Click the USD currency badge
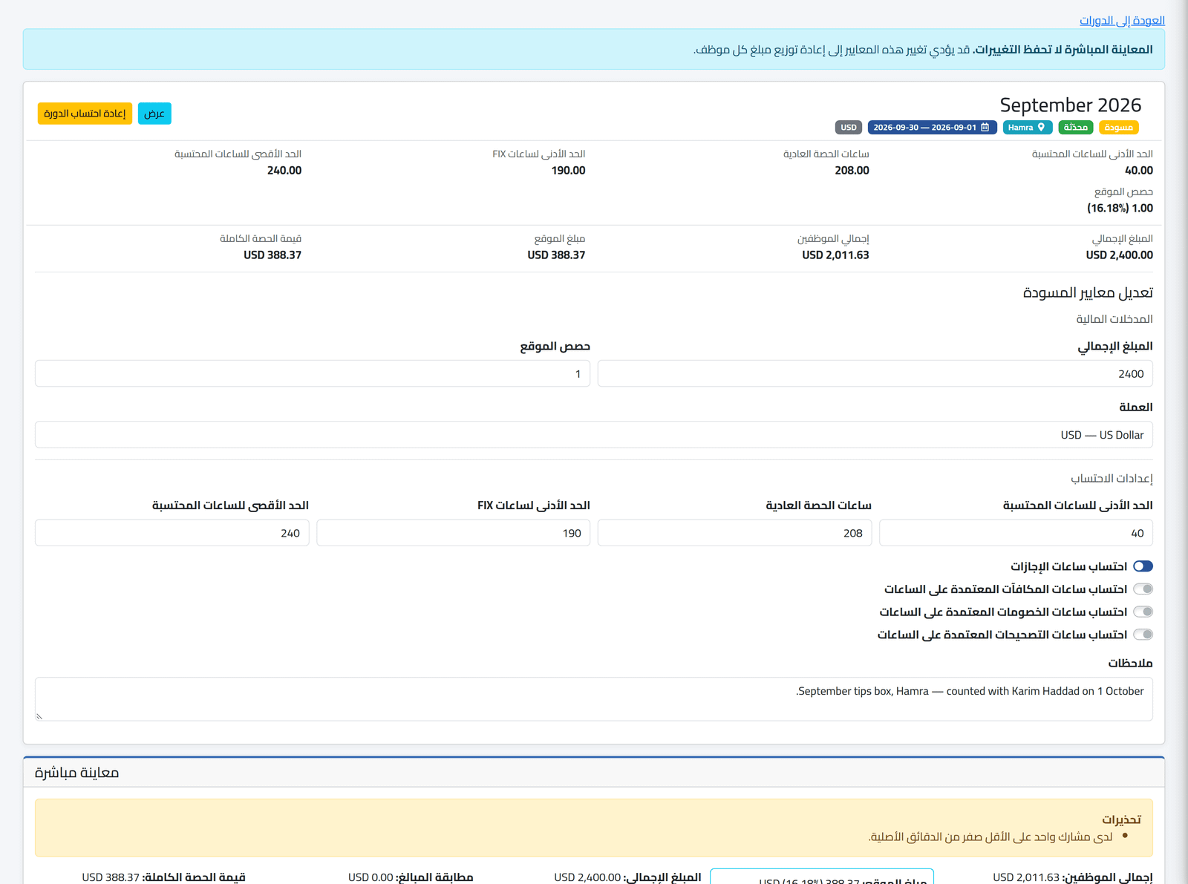 (x=849, y=128)
